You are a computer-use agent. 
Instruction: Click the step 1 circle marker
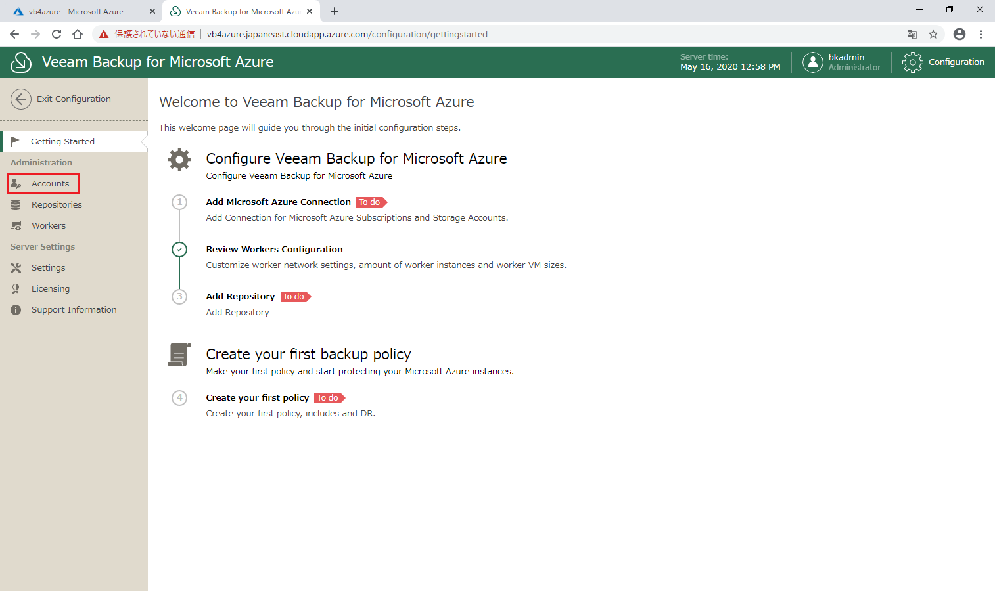click(179, 202)
